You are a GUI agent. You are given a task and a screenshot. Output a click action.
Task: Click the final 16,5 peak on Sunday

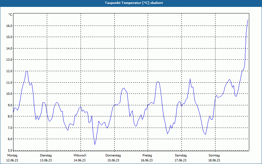[248, 20]
